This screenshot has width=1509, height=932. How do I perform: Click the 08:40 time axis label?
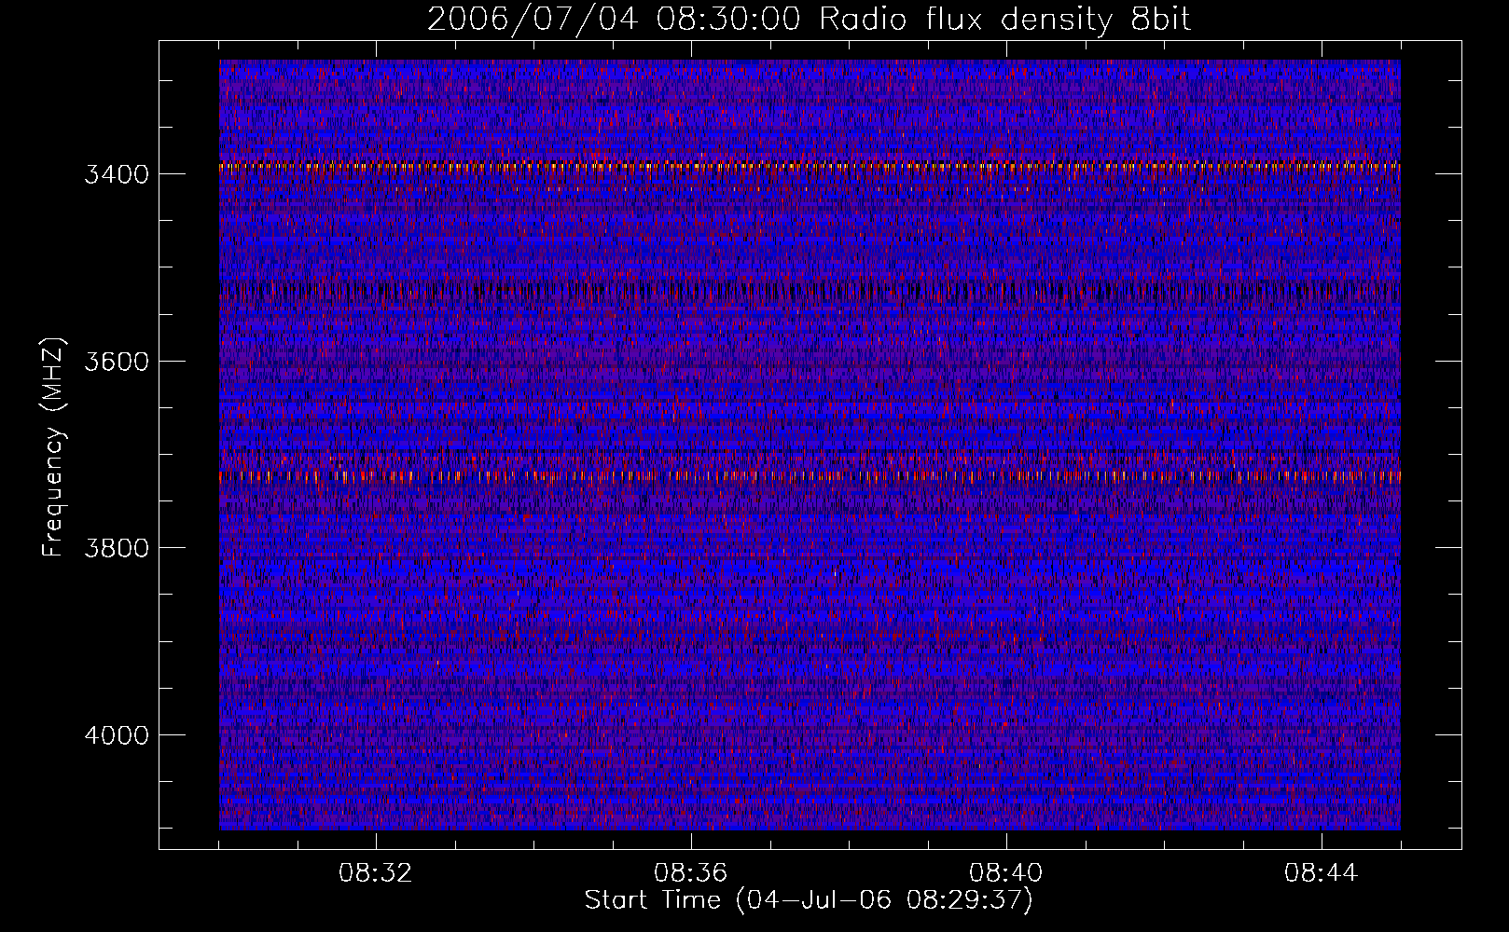pos(1005,873)
